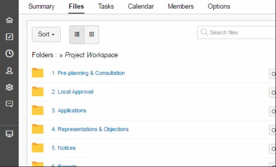Screen dimensions: 276x167
Task: Open the user profile sidebar icon
Action: (9, 70)
